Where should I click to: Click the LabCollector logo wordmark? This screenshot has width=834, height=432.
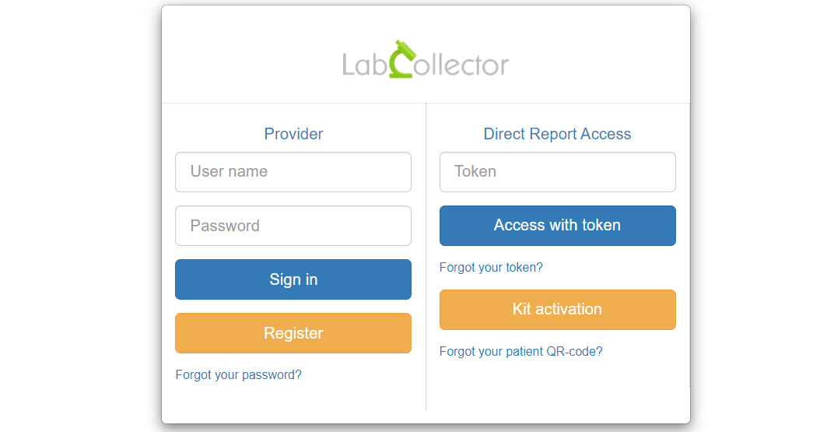tap(426, 59)
